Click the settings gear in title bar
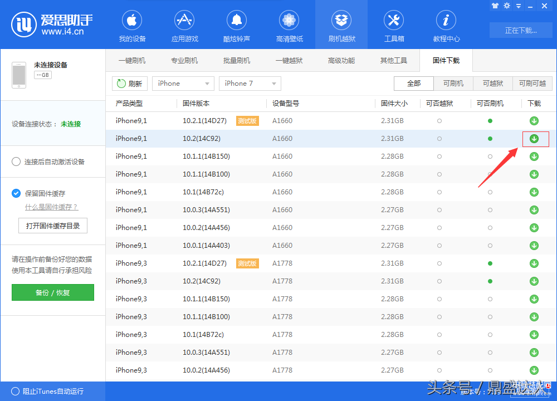The height and width of the screenshot is (401, 557). point(507,6)
